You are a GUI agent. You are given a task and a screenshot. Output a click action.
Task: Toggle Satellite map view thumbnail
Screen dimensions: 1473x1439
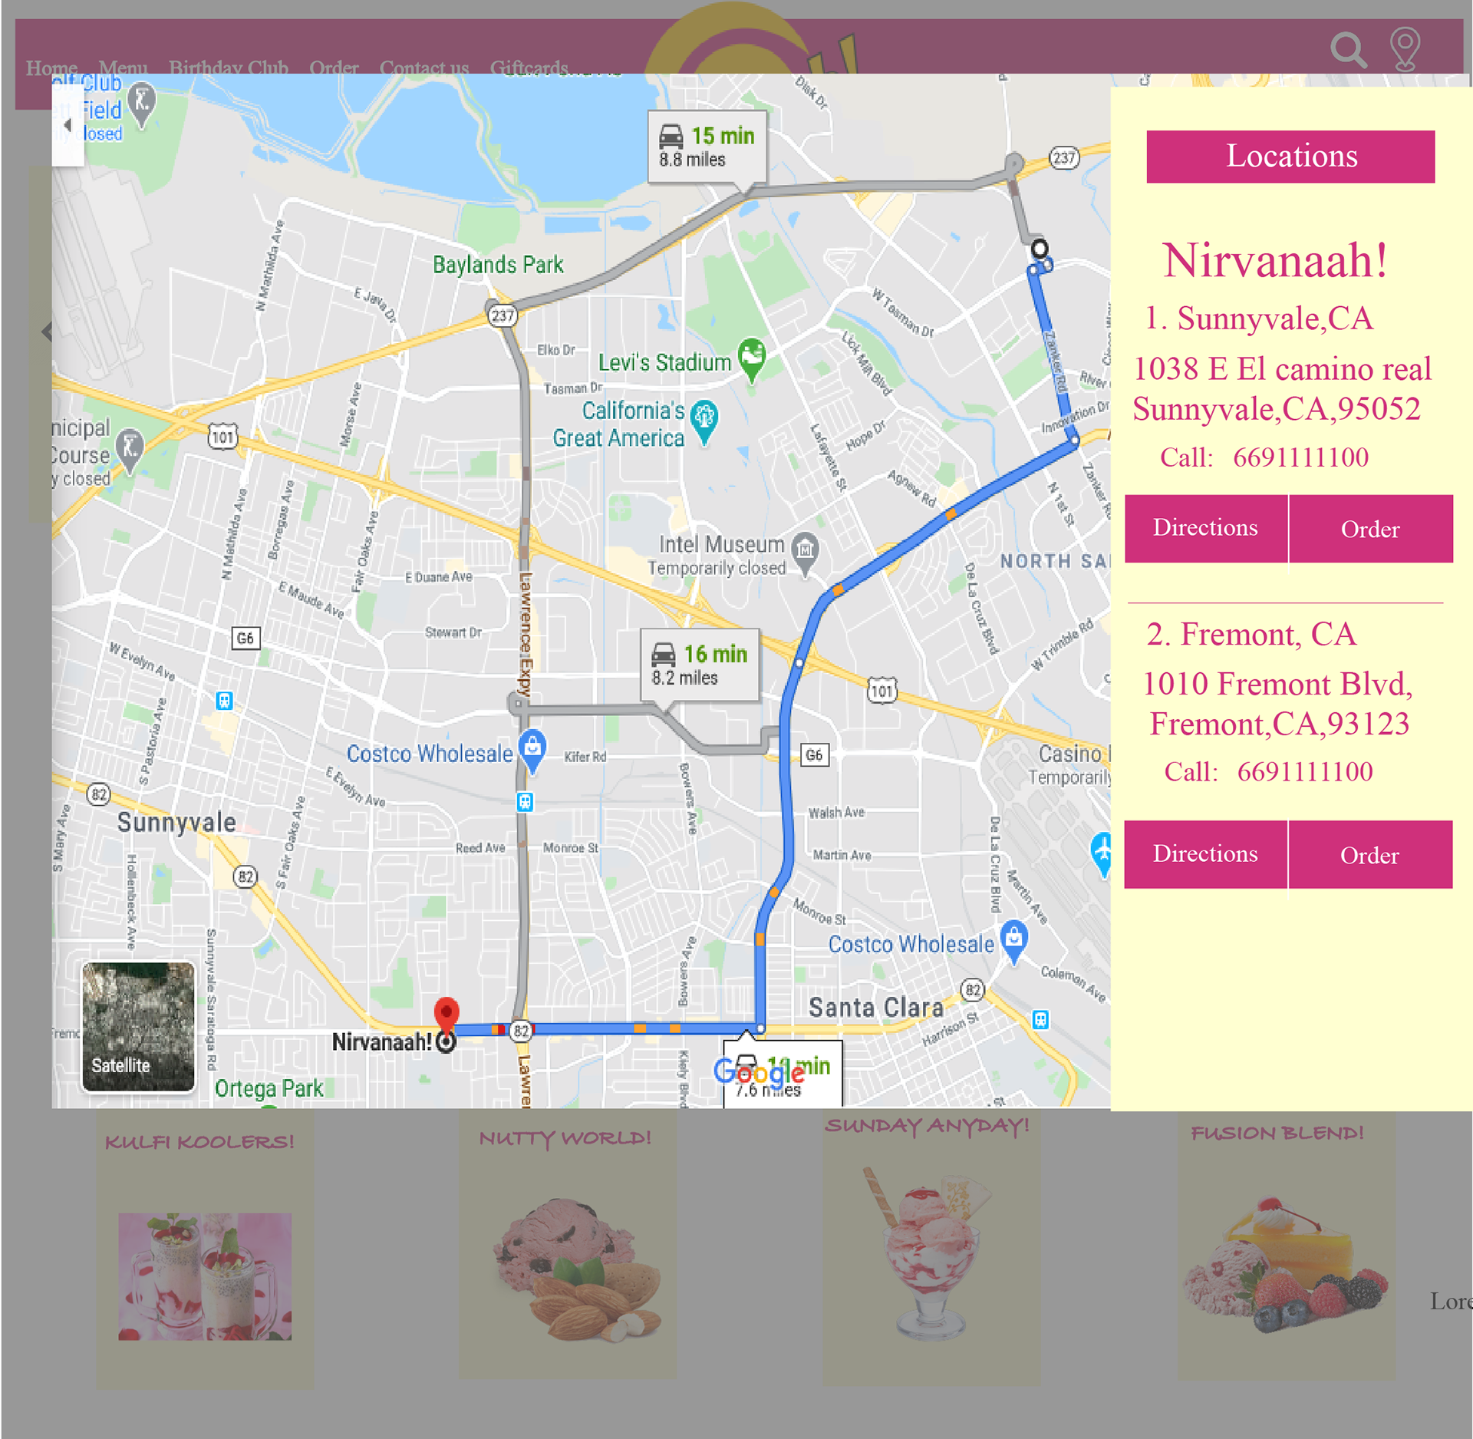139,1026
